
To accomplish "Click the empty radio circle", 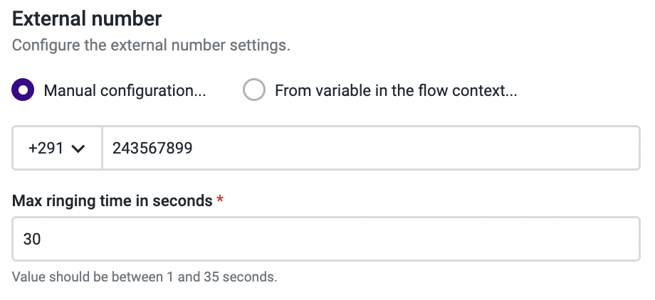I will tap(254, 91).
